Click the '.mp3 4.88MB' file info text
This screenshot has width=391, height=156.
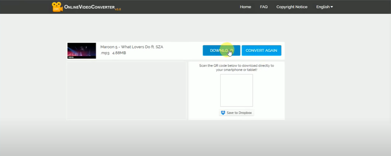tap(113, 53)
